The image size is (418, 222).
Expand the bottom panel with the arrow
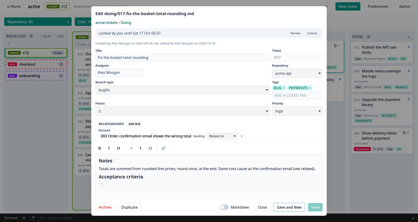tap(413, 218)
